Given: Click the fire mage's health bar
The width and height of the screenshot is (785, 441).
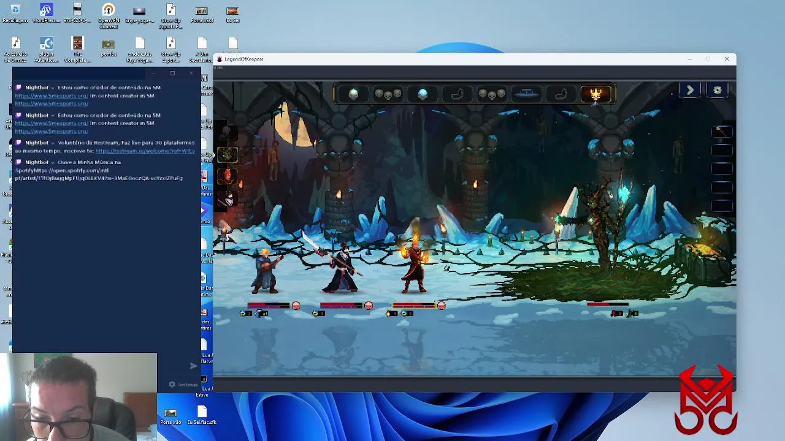Looking at the screenshot, I should point(413,305).
